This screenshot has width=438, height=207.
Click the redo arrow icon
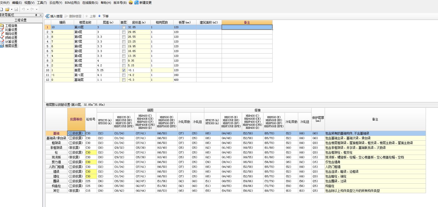(32, 9)
